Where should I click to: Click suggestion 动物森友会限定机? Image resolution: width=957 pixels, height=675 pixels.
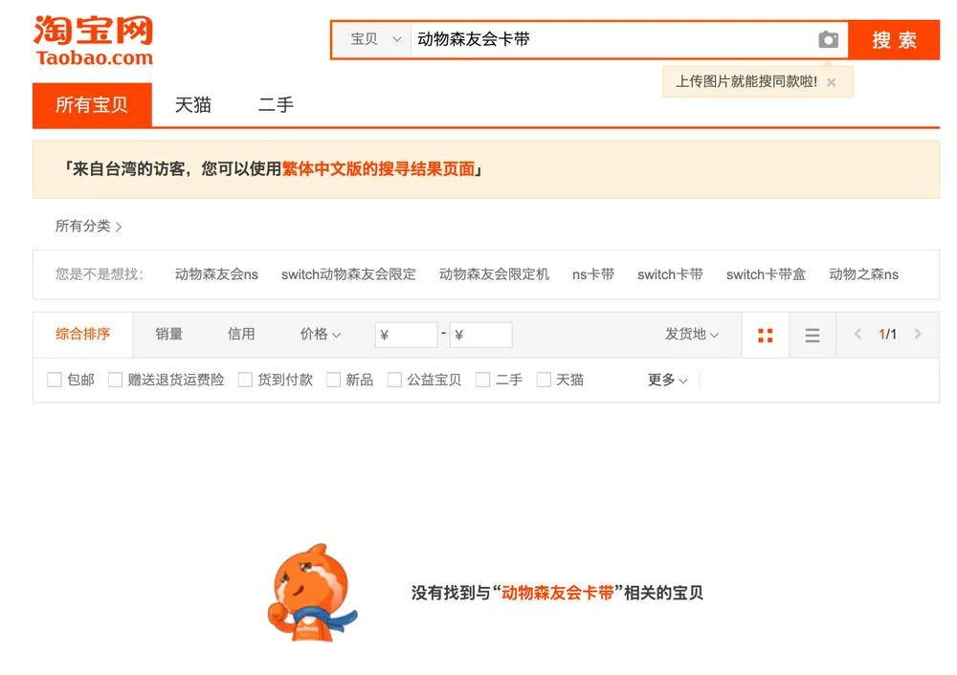[495, 274]
